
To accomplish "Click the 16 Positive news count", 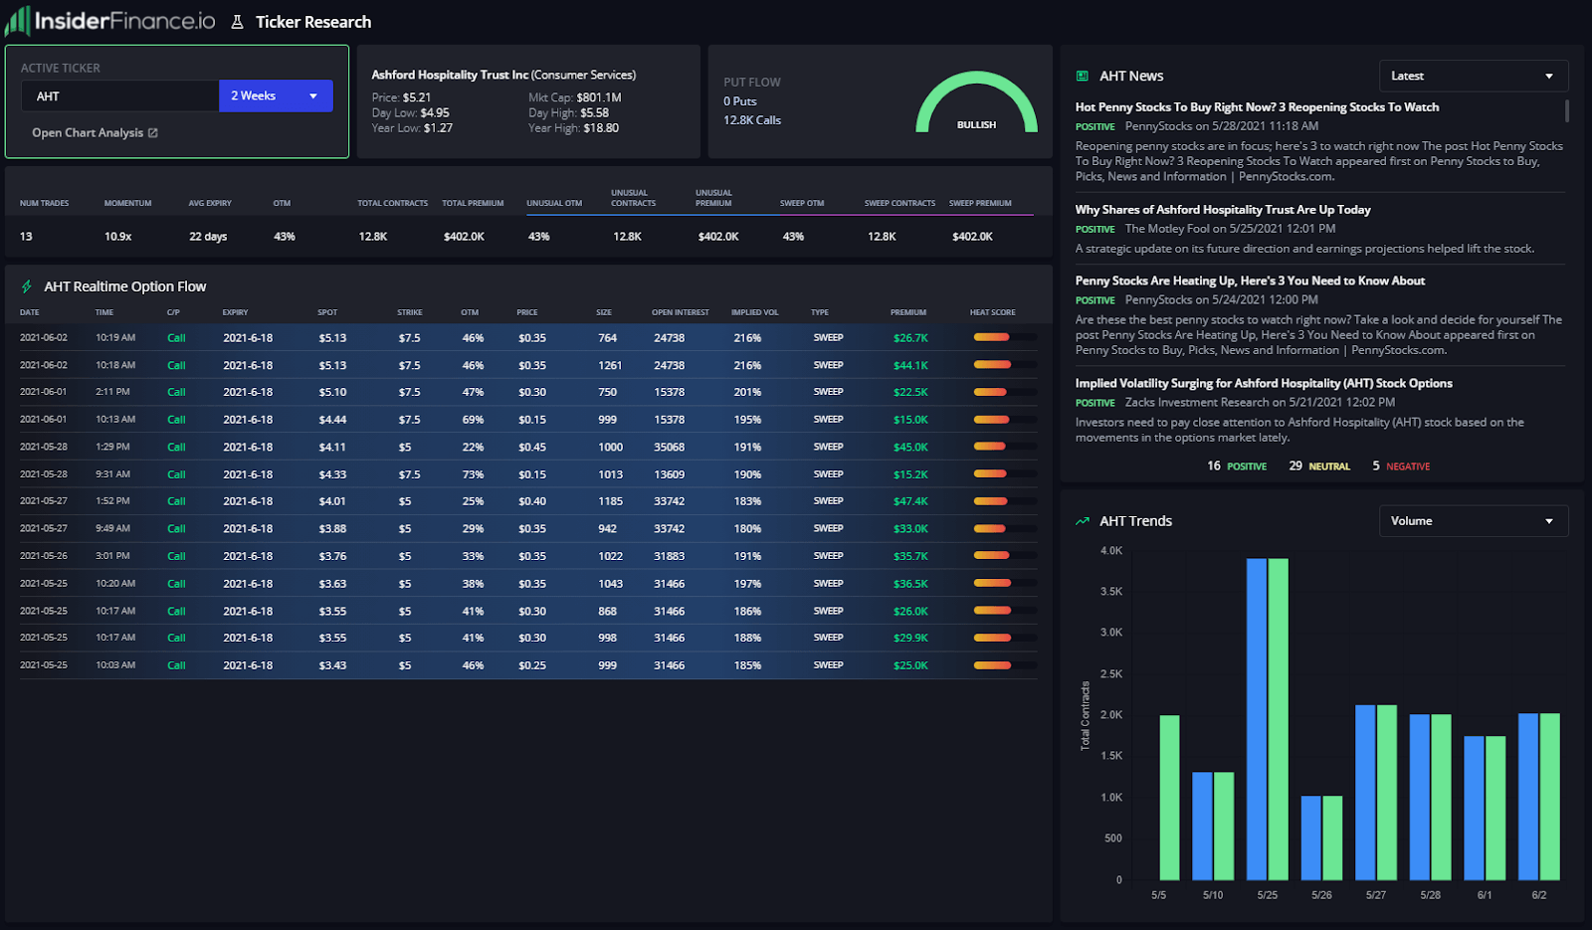I will pyautogui.click(x=1237, y=465).
